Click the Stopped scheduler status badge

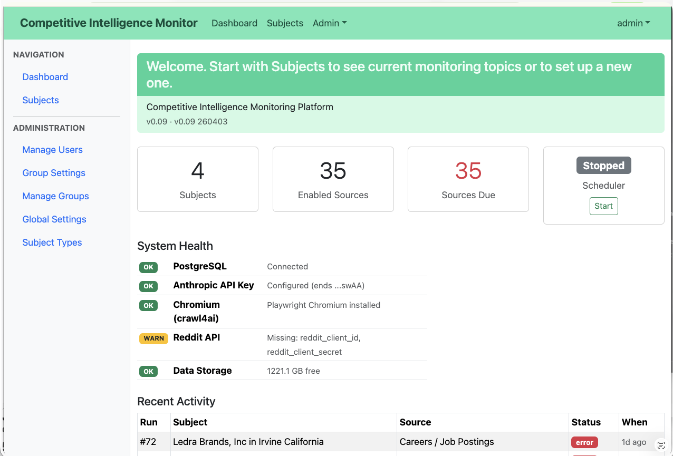tap(603, 166)
